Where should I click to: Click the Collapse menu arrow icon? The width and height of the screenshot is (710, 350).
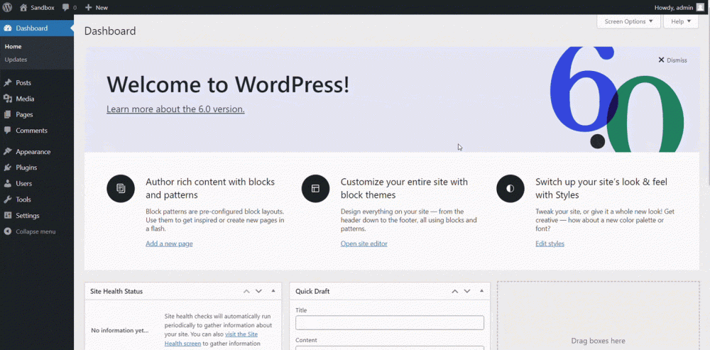(x=8, y=231)
